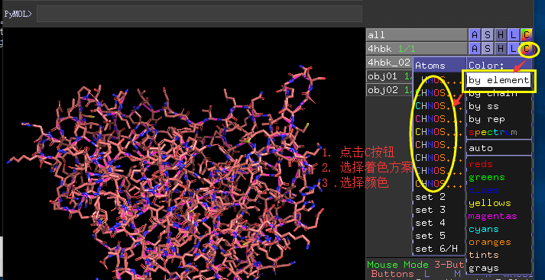
Task: Click the A action button for all
Action: click(x=475, y=35)
